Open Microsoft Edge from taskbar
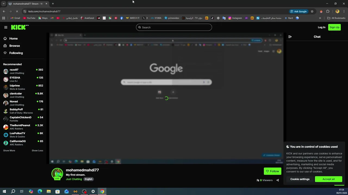348x195 pixels. click(x=40, y=191)
